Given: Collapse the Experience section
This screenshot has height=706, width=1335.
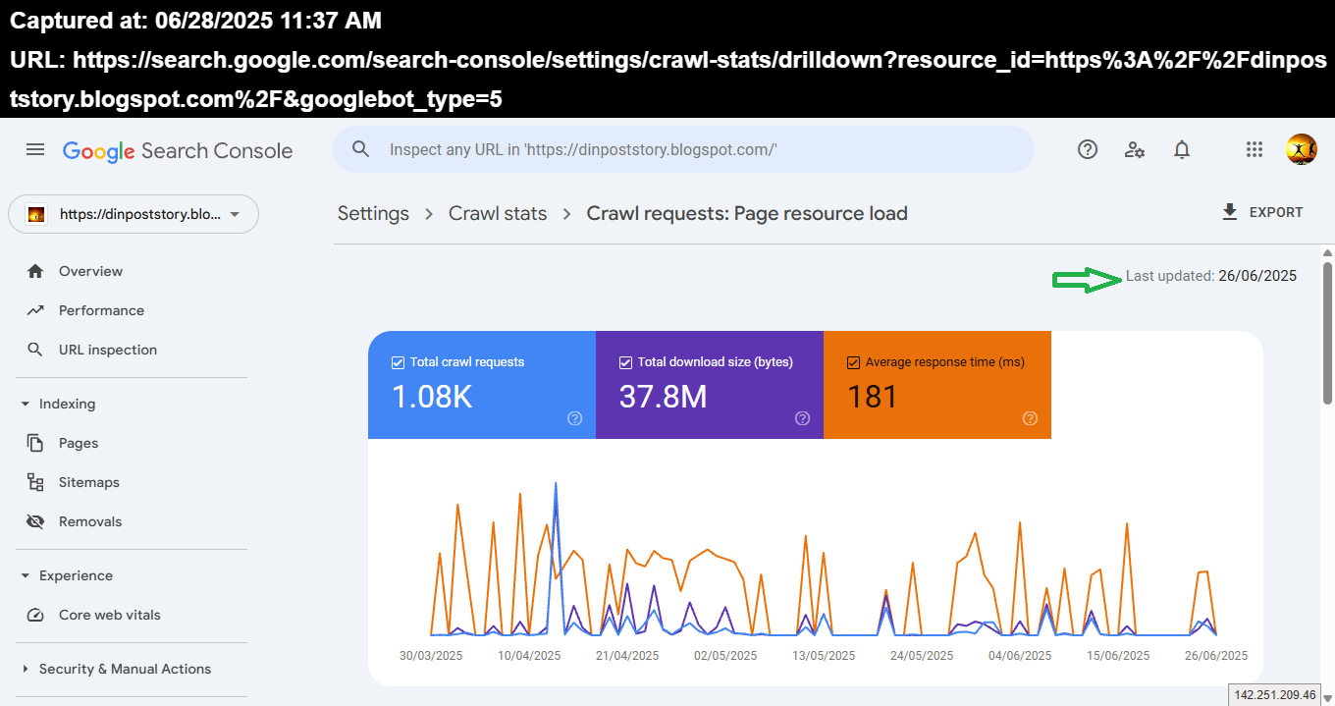Looking at the screenshot, I should (x=26, y=575).
